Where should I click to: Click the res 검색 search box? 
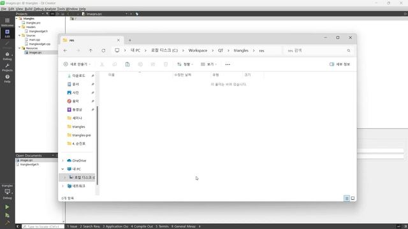click(319, 51)
